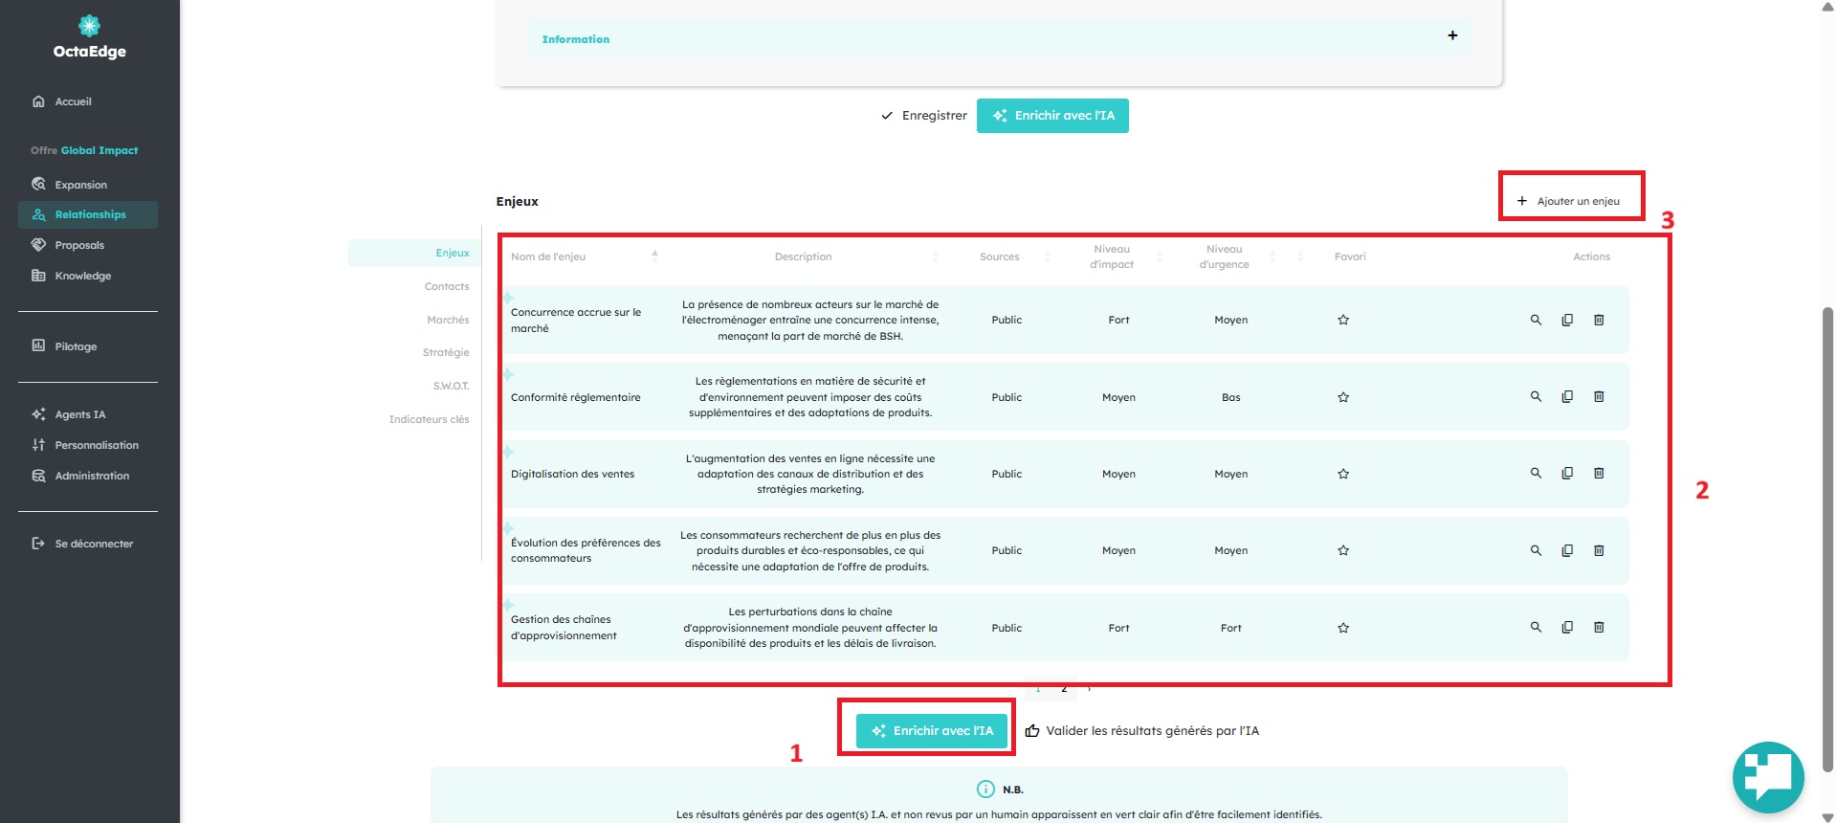Mark Concurrence accrue sur le marché as favorite
Viewport: 1836px width, 823px height.
pyautogui.click(x=1343, y=320)
